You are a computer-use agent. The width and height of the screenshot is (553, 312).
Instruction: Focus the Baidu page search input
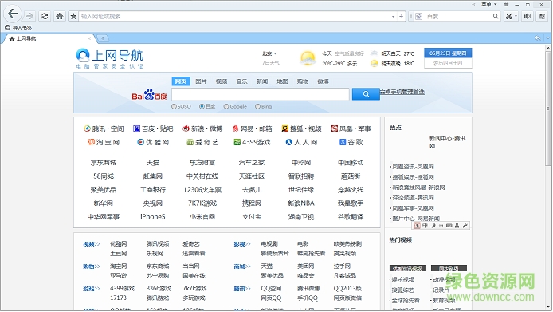pos(261,94)
